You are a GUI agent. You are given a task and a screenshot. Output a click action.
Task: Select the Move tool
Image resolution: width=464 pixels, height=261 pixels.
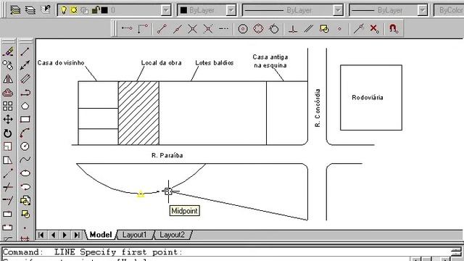[x=8, y=119]
